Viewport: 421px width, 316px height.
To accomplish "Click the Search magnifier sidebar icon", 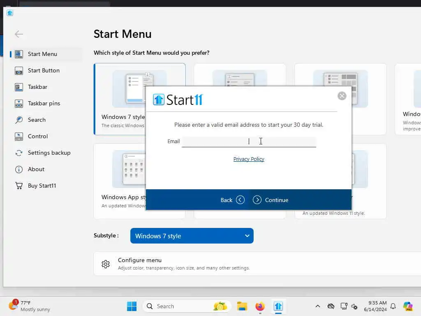I will point(19,120).
